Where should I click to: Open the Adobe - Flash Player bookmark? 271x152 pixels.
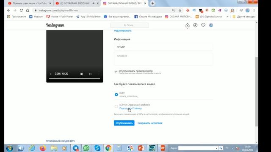coord(60,16)
